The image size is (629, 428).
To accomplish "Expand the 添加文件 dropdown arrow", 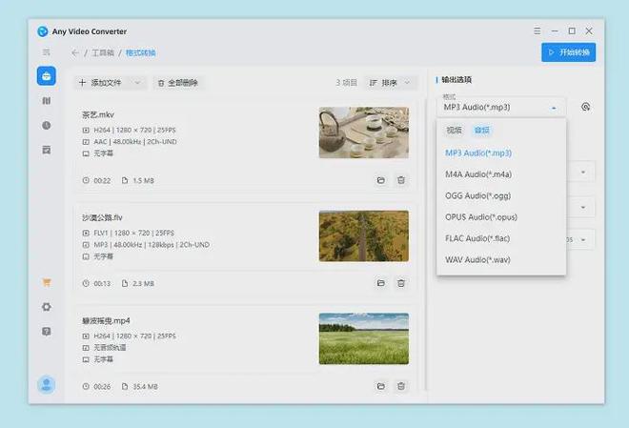I will pyautogui.click(x=138, y=83).
